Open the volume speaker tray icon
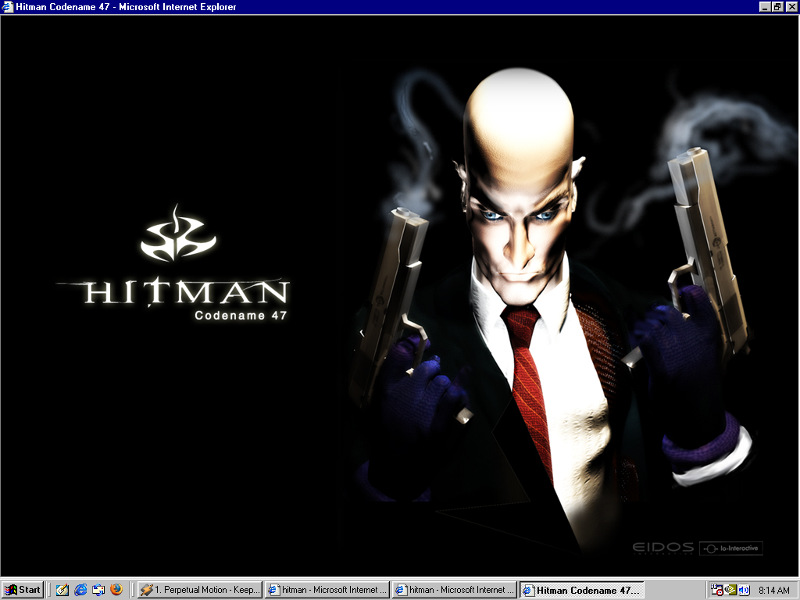 744,590
